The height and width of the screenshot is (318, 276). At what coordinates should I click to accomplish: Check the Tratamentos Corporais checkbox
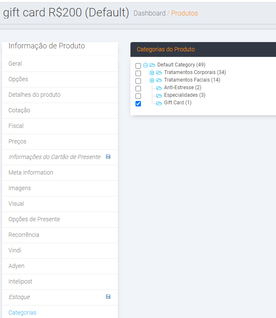tap(138, 73)
